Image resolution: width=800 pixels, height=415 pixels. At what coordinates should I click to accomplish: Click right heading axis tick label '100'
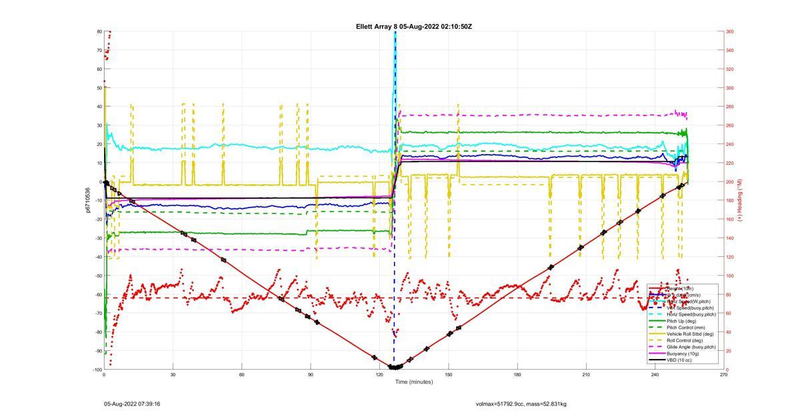point(730,276)
